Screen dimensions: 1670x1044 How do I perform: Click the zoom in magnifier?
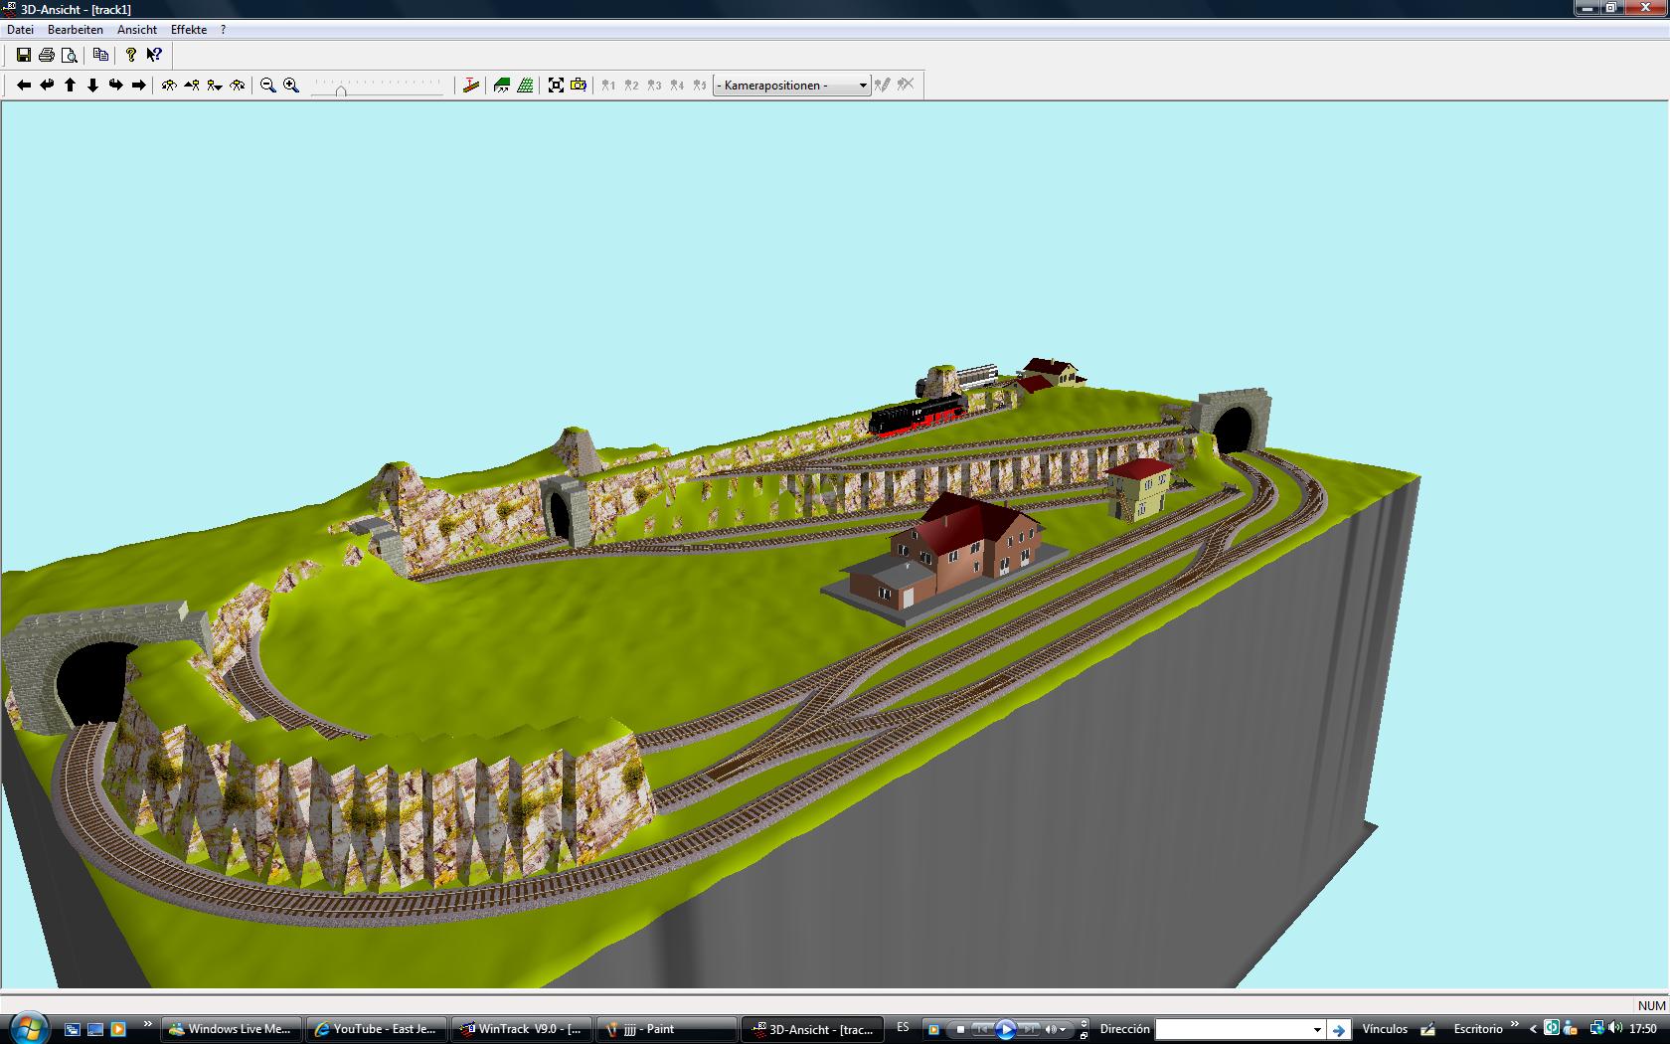(291, 86)
